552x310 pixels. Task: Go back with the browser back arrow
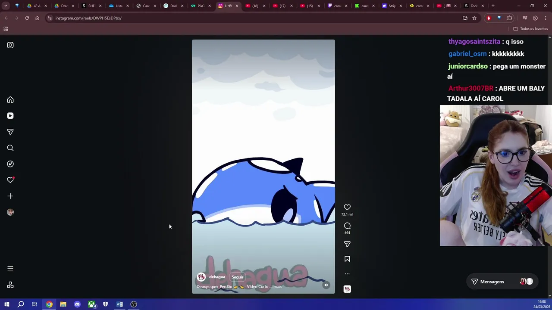pos(6,18)
